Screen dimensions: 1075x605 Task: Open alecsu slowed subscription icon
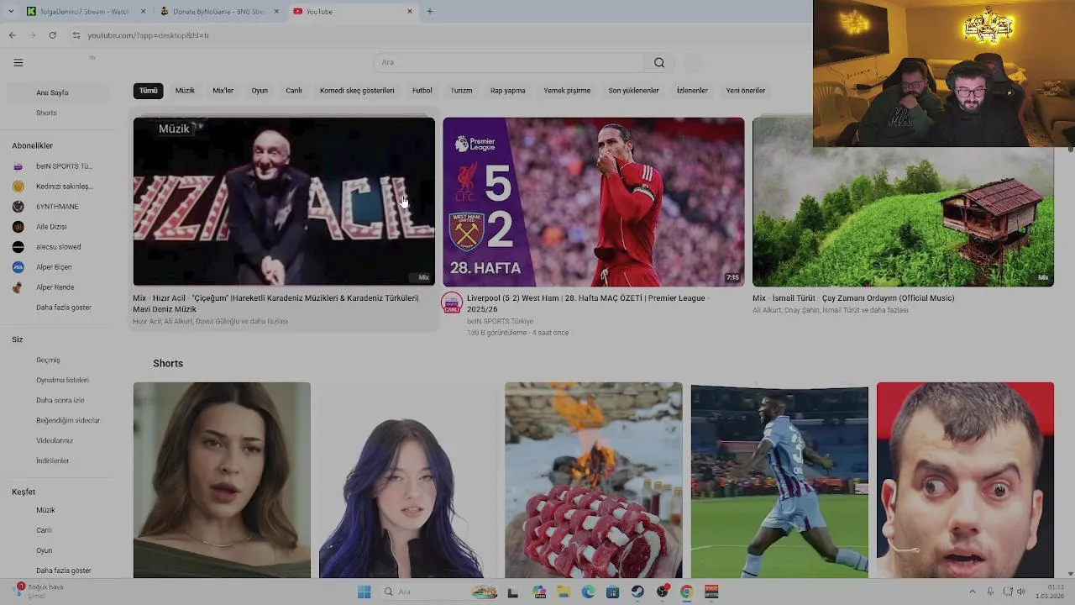coord(18,247)
